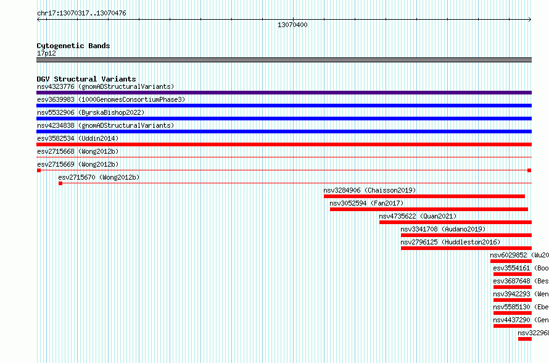Click the nsv2796125 Huddleston2016 label
The width and height of the screenshot is (549, 363).
(450, 242)
